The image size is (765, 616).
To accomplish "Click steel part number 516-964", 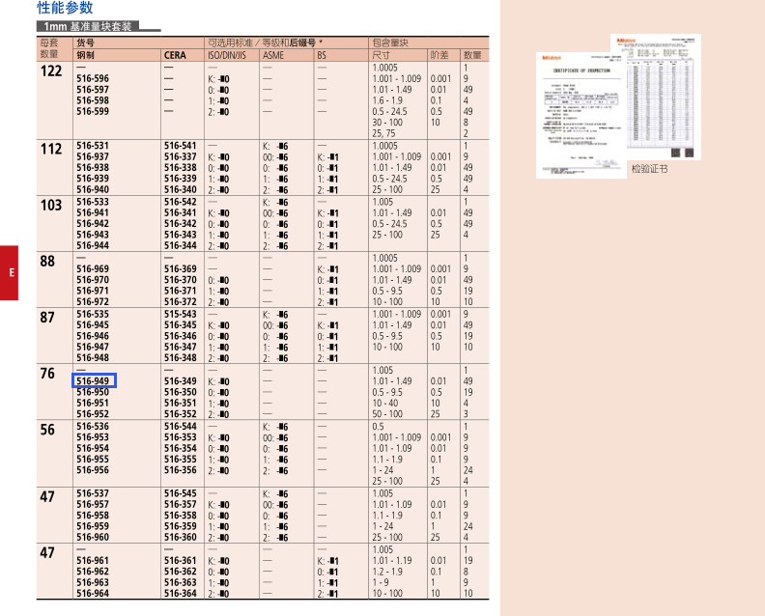I will tap(93, 593).
